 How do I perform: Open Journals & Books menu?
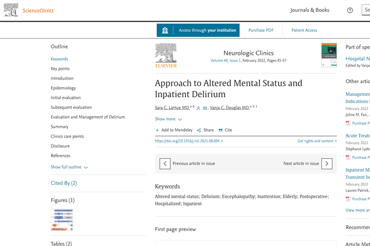309,10
